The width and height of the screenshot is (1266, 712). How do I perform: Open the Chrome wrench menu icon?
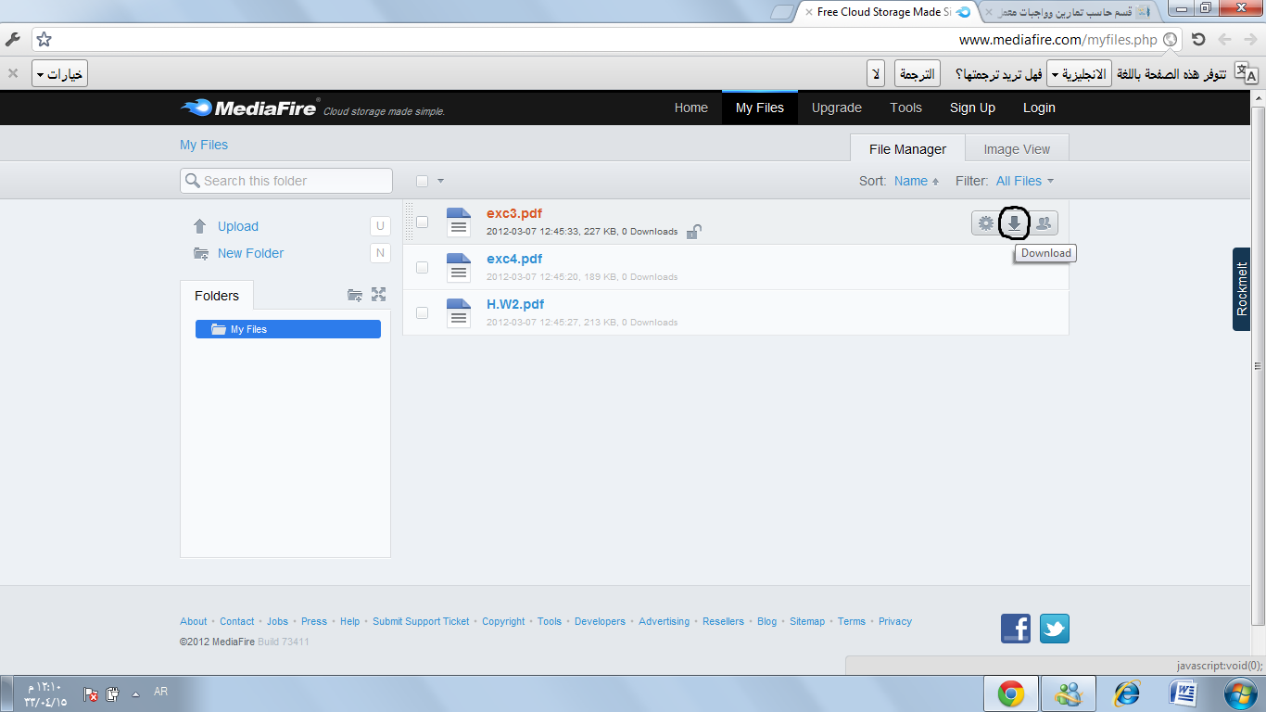pyautogui.click(x=13, y=40)
